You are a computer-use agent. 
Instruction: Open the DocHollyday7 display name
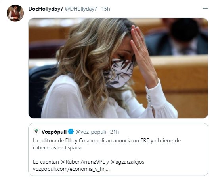pyautogui.click(x=46, y=9)
